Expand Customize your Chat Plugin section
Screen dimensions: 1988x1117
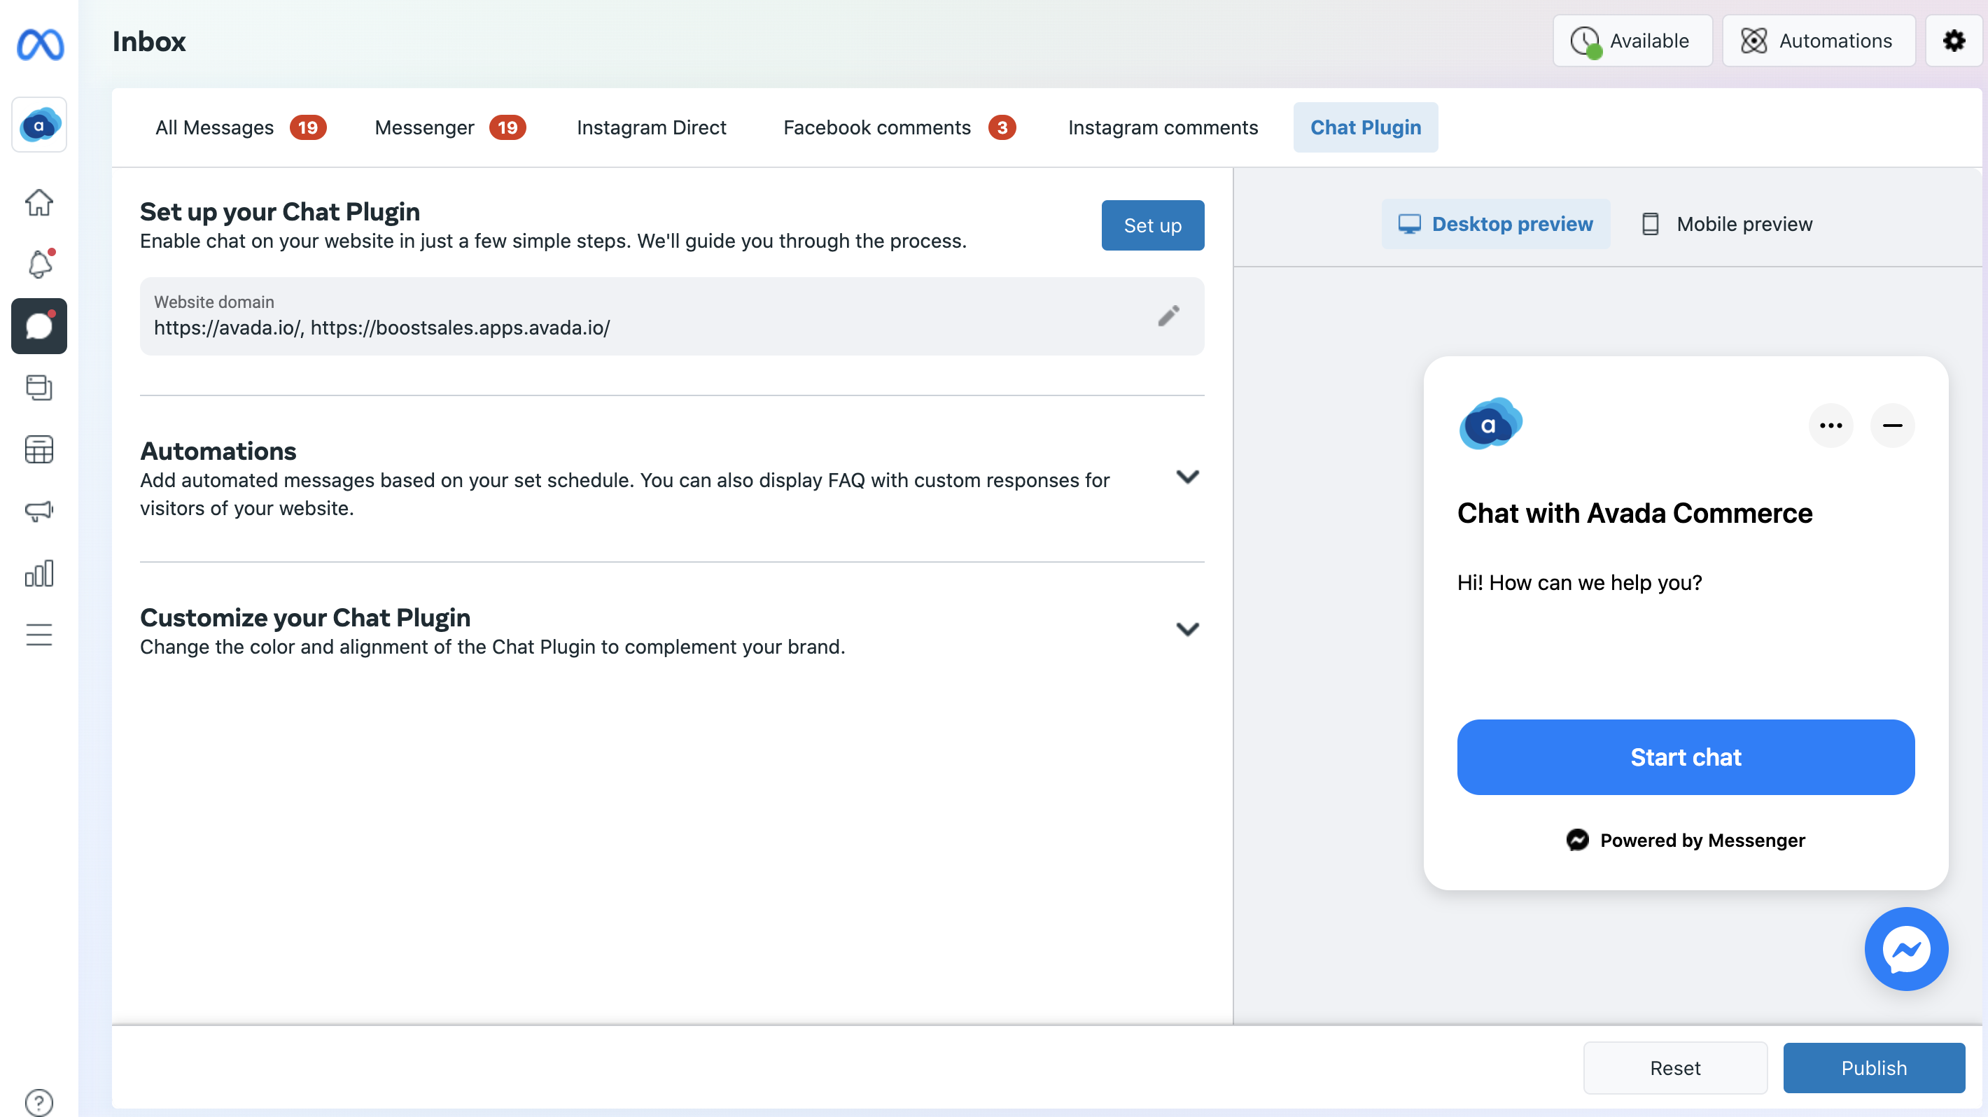pyautogui.click(x=1187, y=629)
